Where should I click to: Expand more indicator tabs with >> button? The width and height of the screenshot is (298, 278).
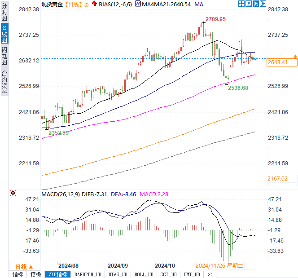(210, 274)
